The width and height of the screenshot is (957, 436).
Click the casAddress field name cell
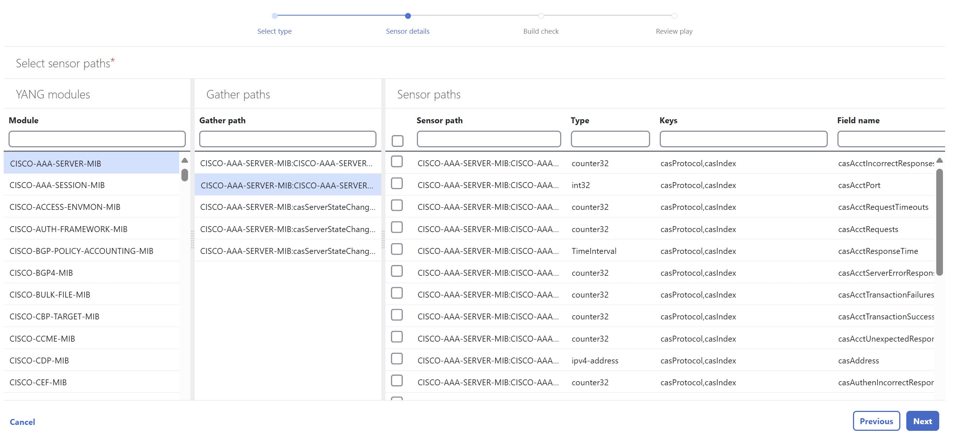tap(858, 360)
